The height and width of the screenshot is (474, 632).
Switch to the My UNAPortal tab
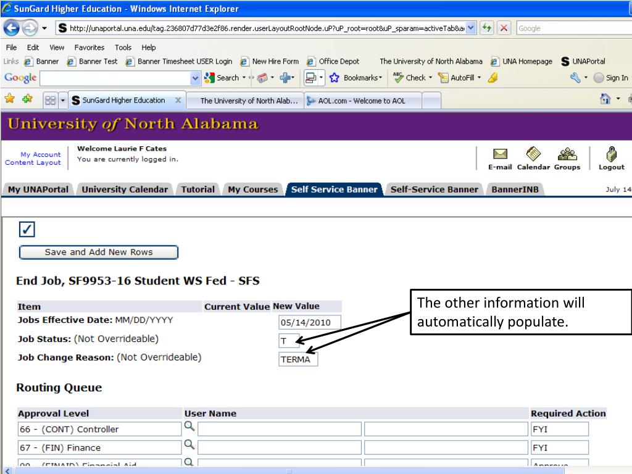point(38,189)
